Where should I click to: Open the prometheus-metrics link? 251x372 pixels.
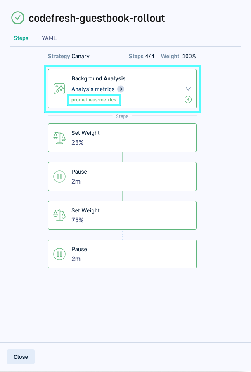coord(94,100)
